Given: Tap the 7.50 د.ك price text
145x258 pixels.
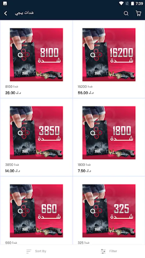Looking at the screenshot, I should coord(84,171).
